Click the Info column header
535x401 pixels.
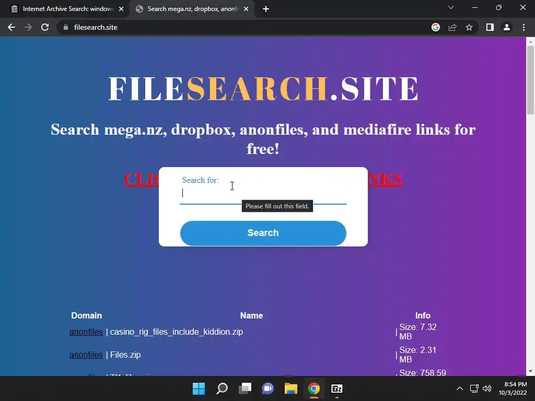423,315
